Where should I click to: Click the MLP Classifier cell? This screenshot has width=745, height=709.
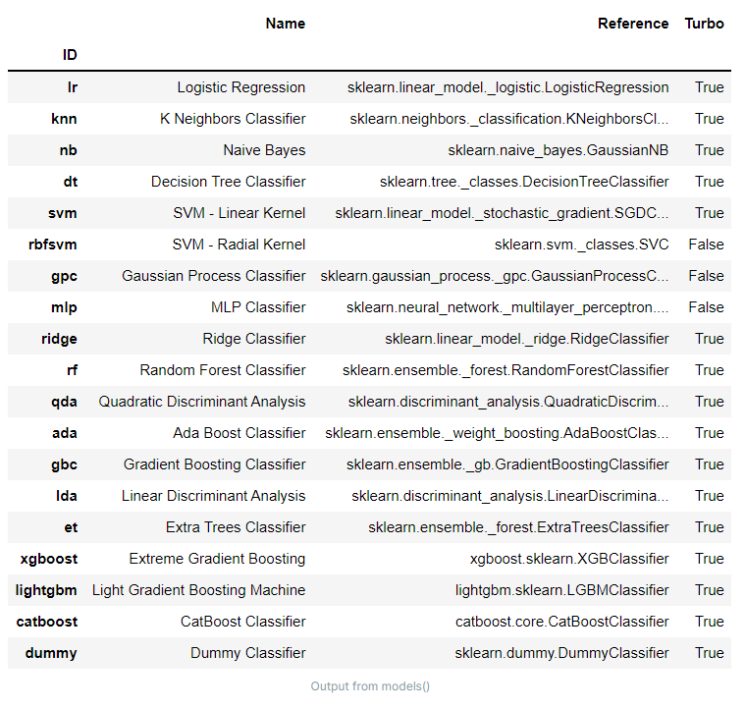point(258,307)
